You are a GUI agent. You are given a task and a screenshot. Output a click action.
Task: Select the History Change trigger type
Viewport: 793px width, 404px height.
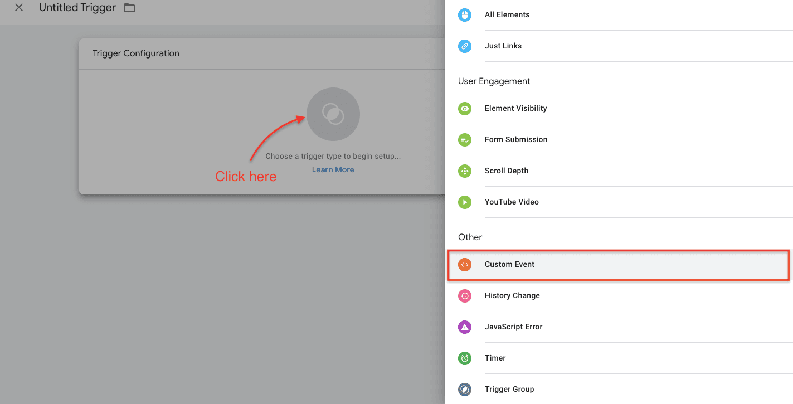coord(619,296)
